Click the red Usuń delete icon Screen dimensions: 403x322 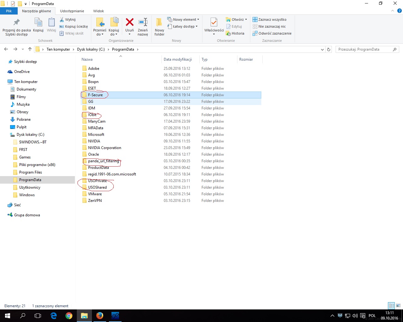coord(129,23)
